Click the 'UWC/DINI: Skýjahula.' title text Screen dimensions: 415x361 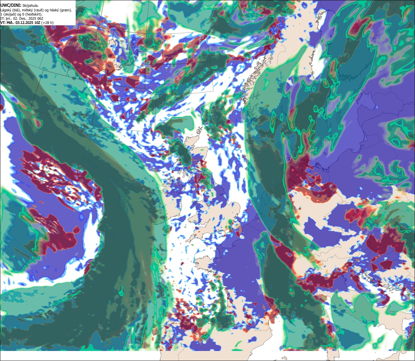19,6
